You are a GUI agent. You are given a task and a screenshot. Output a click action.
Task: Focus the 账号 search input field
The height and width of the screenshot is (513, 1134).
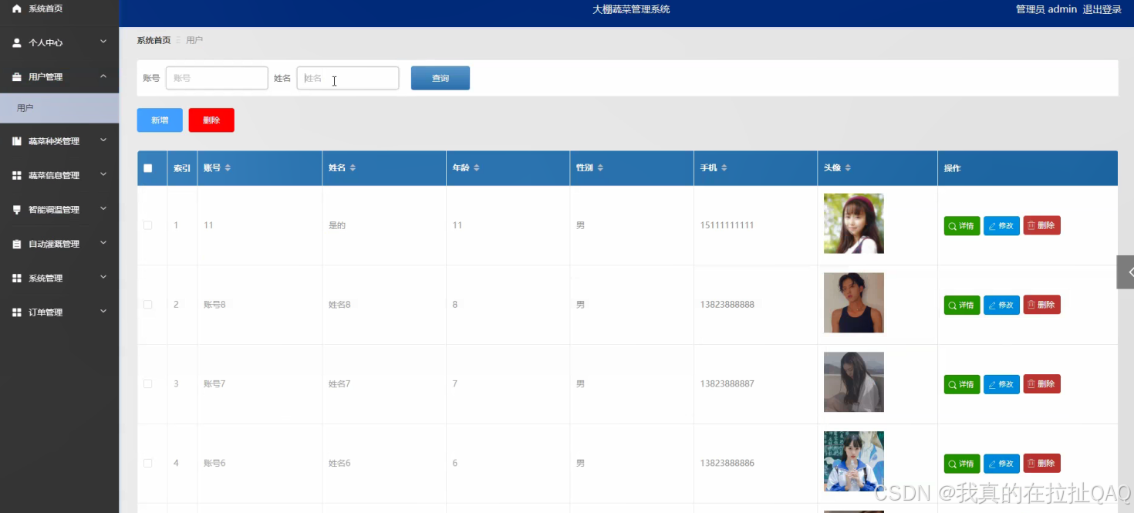(217, 78)
